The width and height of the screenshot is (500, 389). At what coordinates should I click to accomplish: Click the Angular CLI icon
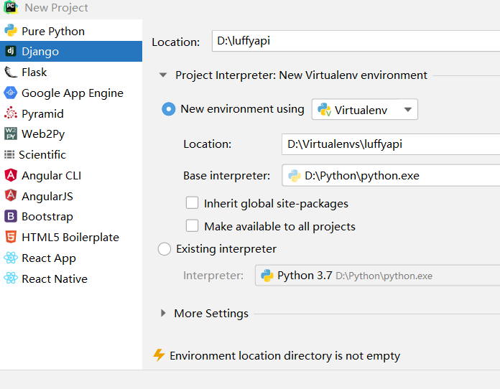pos(11,175)
